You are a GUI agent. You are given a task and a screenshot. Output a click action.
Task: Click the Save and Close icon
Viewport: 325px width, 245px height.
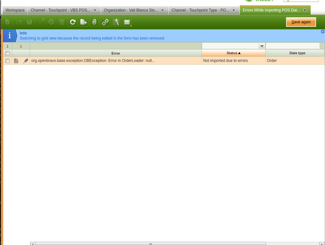click(40, 22)
